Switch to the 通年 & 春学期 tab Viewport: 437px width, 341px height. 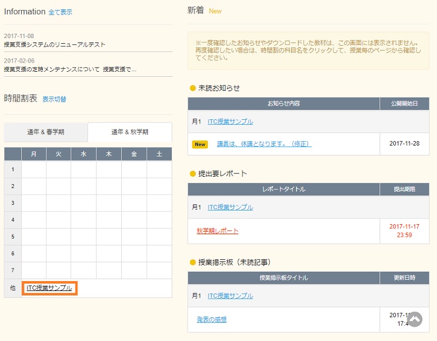click(46, 132)
